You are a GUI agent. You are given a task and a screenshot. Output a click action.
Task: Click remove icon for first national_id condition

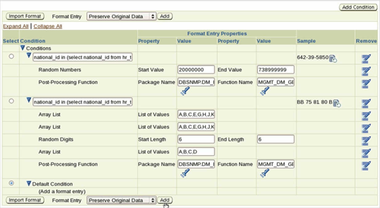(366, 58)
